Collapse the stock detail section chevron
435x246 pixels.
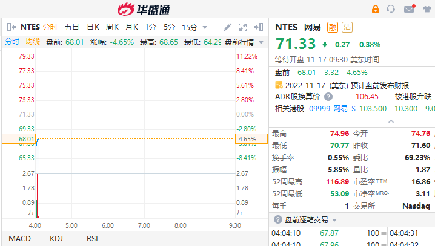pos(391,121)
